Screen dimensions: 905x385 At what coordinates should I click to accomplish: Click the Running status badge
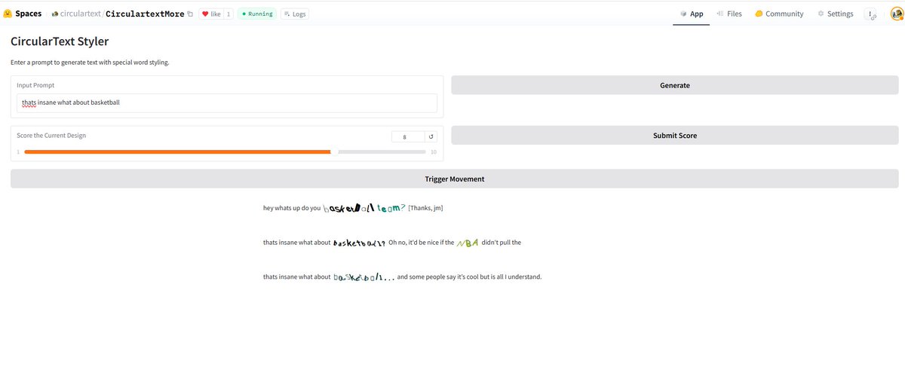click(257, 14)
